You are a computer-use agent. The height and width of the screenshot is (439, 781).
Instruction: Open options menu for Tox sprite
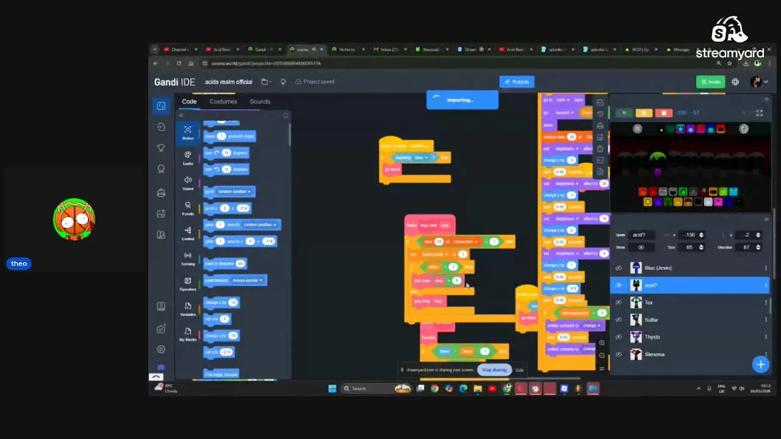point(766,302)
